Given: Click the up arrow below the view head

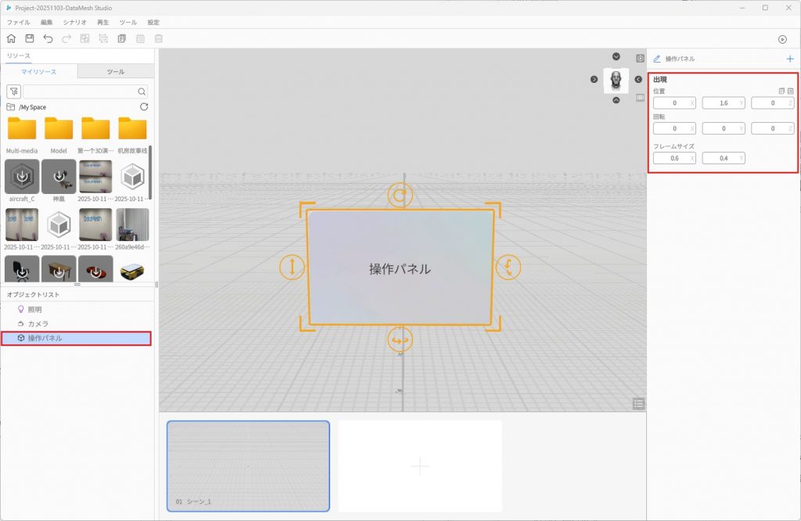Looking at the screenshot, I should (x=616, y=100).
